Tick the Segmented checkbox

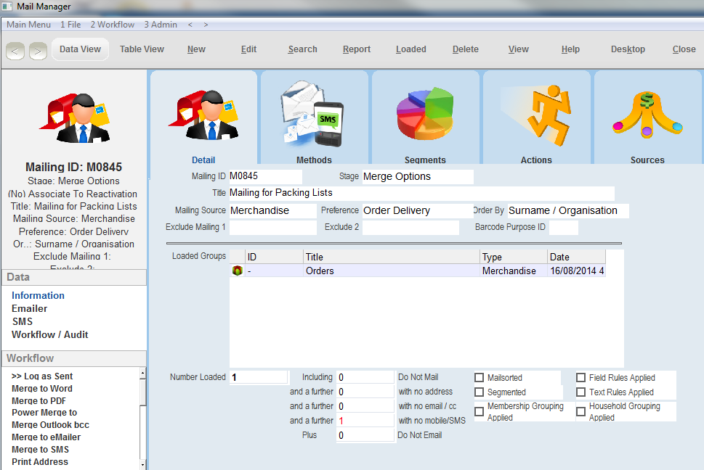[x=479, y=392]
